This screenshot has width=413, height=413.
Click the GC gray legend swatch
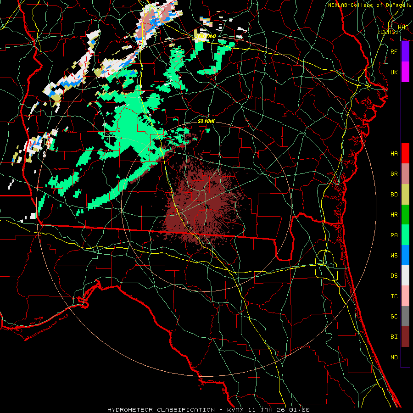(405, 316)
